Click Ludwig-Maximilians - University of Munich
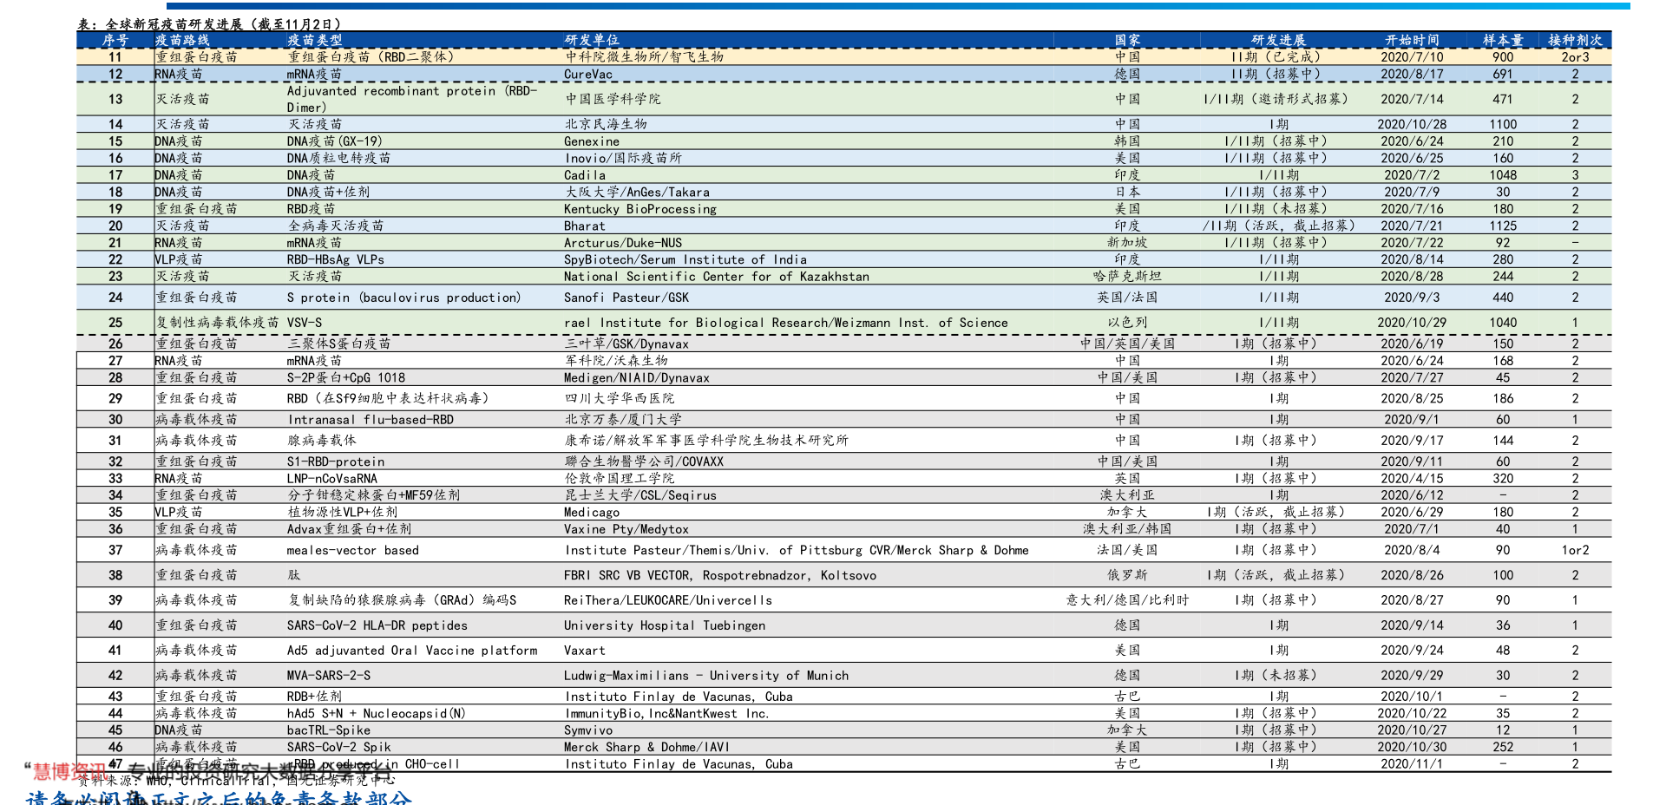The height and width of the screenshot is (805, 1666). point(706,676)
